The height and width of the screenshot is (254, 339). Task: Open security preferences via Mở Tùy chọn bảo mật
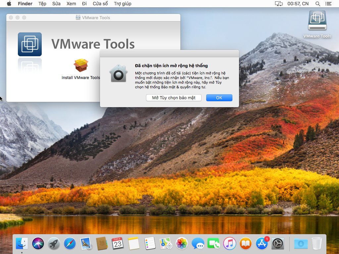pos(173,98)
